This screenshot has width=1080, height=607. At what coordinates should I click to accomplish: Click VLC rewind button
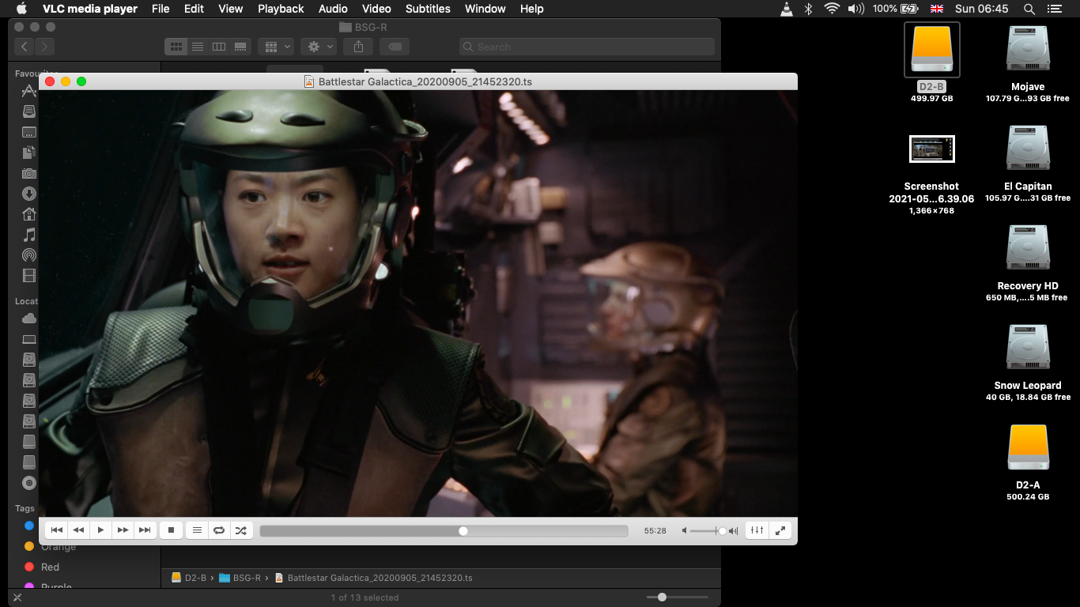point(78,530)
